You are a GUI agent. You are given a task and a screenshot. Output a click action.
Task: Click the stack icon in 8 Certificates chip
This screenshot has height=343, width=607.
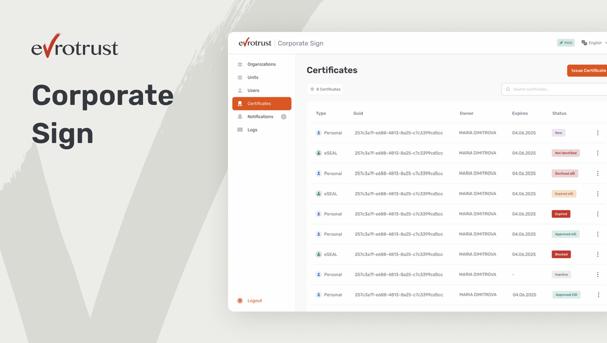312,89
